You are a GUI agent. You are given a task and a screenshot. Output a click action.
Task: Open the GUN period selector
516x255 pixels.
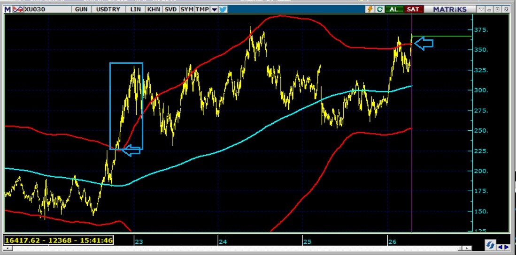(x=81, y=9)
